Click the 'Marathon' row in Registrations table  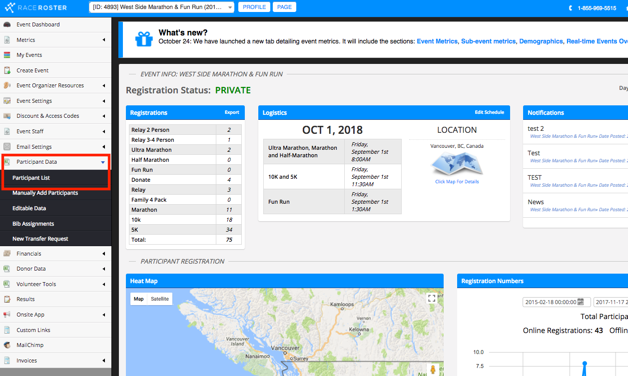click(185, 210)
